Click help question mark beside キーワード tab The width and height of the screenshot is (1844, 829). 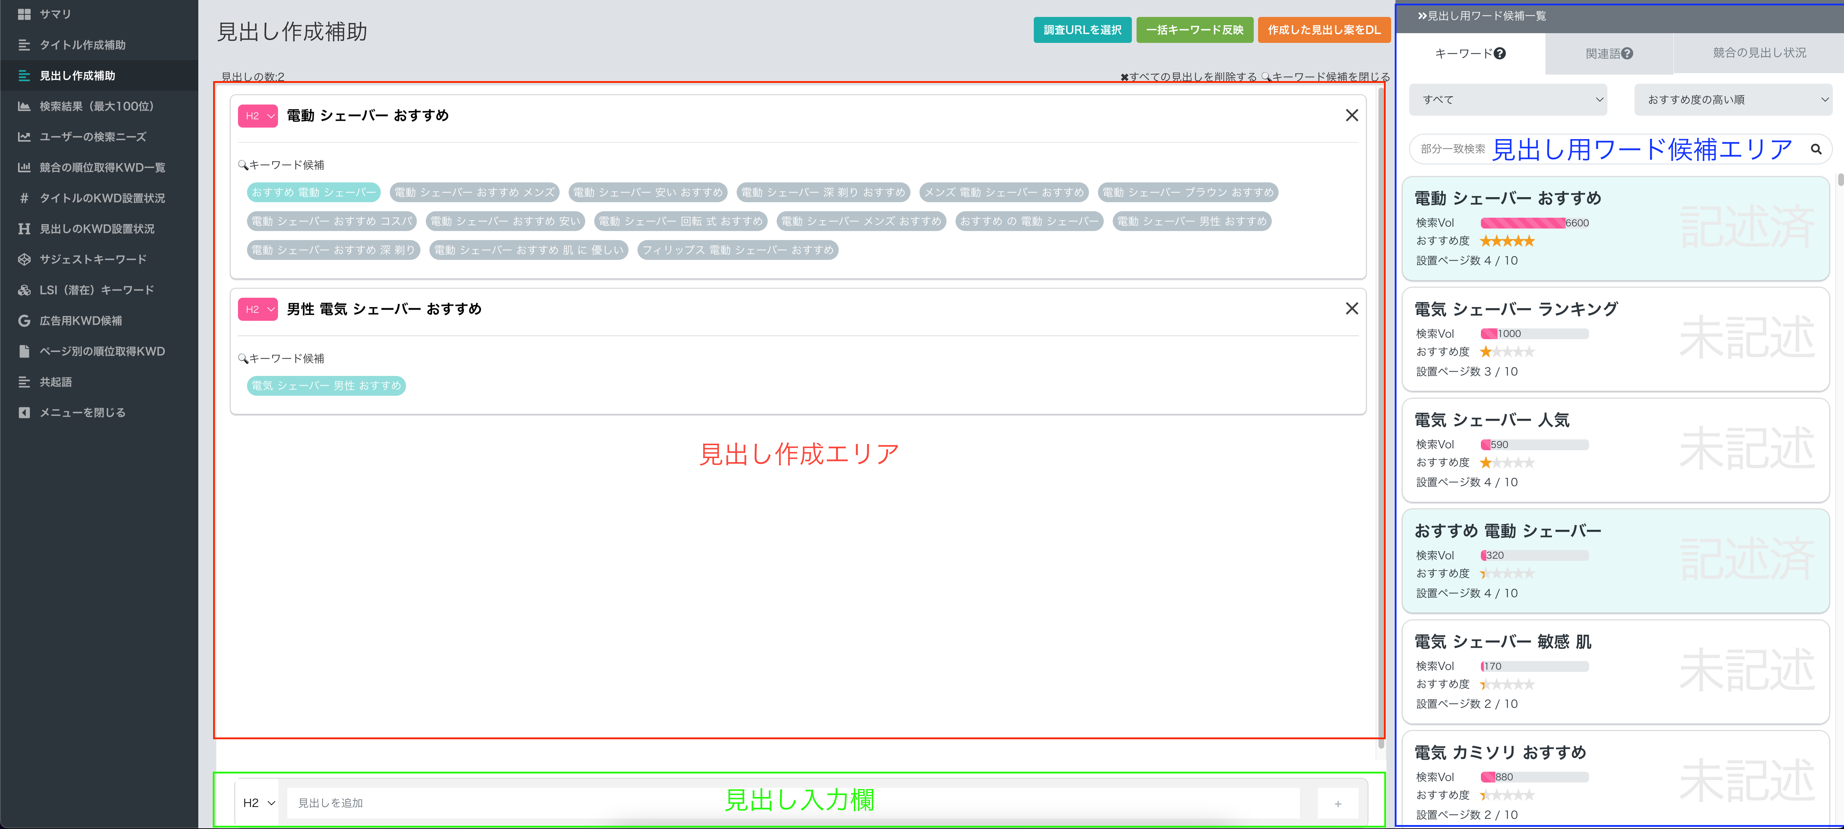click(1500, 54)
